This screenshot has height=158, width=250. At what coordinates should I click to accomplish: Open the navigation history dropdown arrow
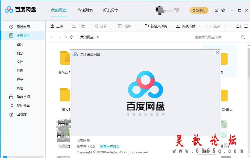pos(66,37)
